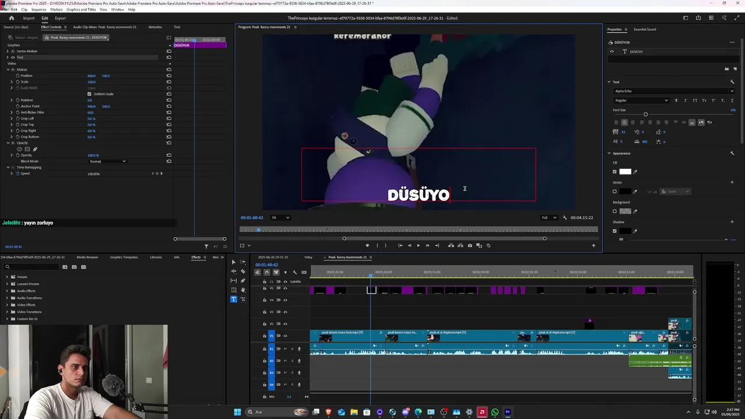
Task: Open the Fit zoom level dropdown
Action: tap(281, 218)
